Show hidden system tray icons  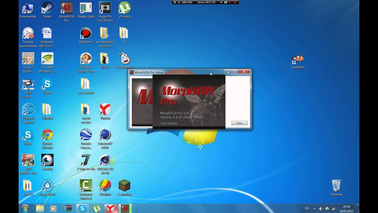tap(314, 209)
